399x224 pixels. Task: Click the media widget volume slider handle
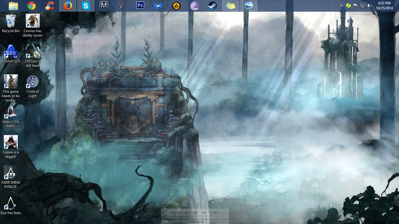tap(166, 222)
